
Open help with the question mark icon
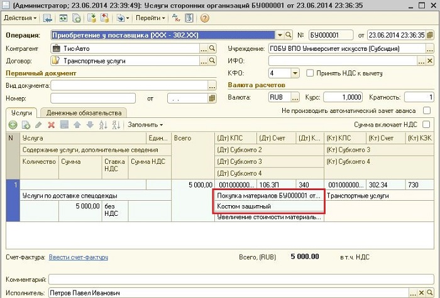pos(204,18)
